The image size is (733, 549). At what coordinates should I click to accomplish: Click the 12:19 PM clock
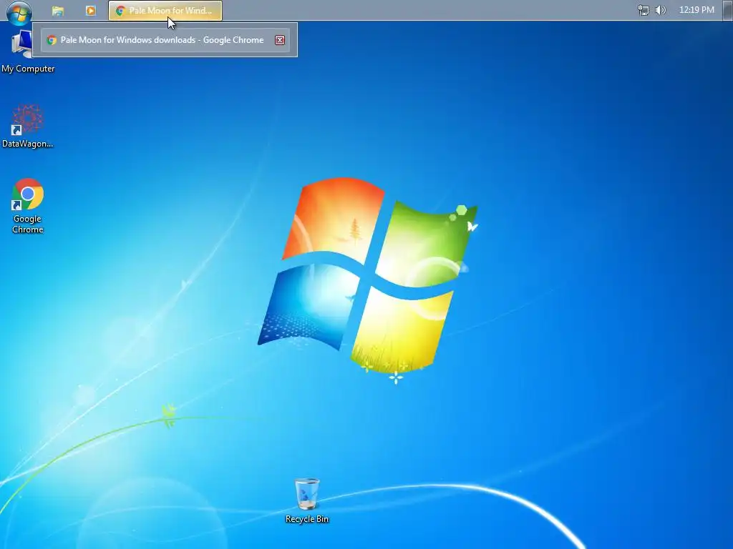coord(696,10)
